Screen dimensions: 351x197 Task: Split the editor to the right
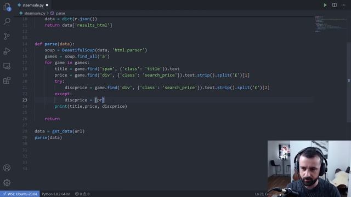(x=334, y=5)
